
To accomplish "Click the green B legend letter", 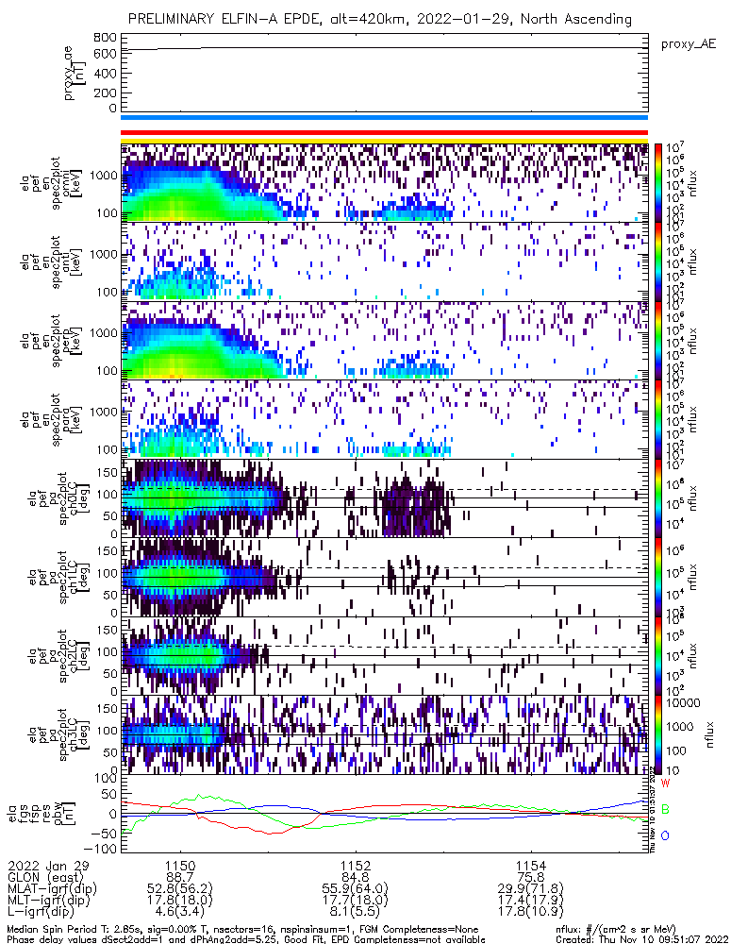I will tap(665, 809).
